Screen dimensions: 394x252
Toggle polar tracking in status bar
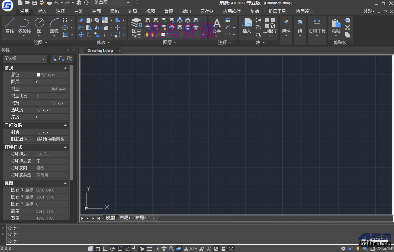click(x=113, y=249)
